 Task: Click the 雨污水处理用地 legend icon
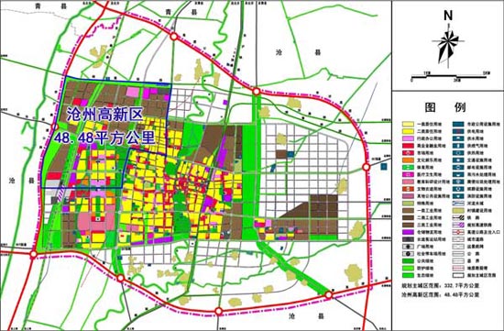(x=457, y=174)
